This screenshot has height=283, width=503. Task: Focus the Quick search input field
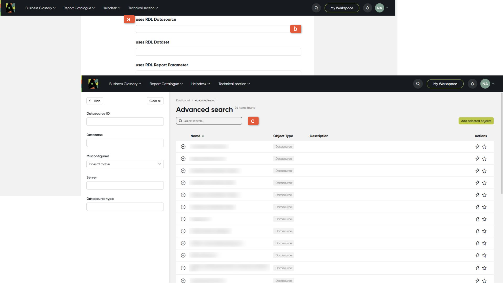[x=209, y=121]
